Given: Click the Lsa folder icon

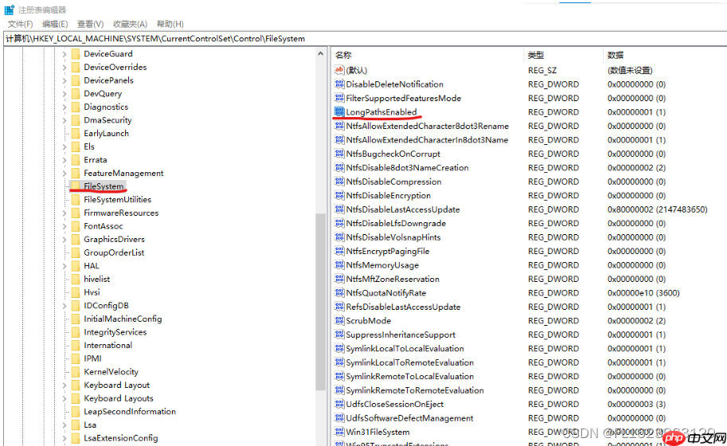Looking at the screenshot, I should tap(76, 424).
